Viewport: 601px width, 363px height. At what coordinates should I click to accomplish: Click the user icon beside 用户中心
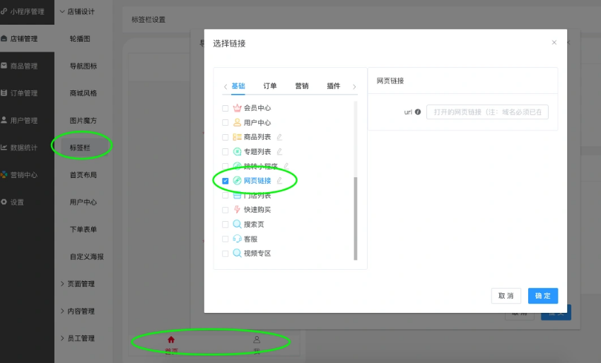[238, 123]
